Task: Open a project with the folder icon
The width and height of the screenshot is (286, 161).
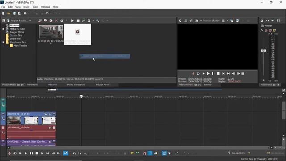Action: click(9, 13)
